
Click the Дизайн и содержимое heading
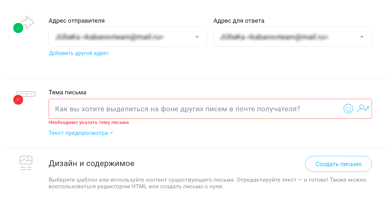pyautogui.click(x=92, y=163)
